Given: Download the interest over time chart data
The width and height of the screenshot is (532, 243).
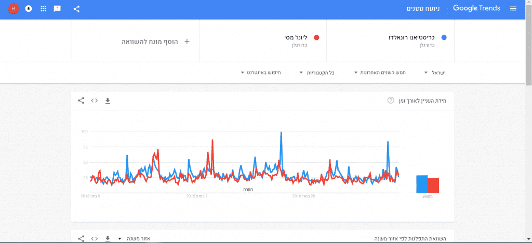Looking at the screenshot, I should [x=108, y=101].
